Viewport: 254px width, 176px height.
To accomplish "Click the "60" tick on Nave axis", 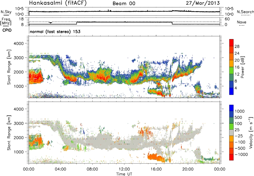I will click(227, 19).
